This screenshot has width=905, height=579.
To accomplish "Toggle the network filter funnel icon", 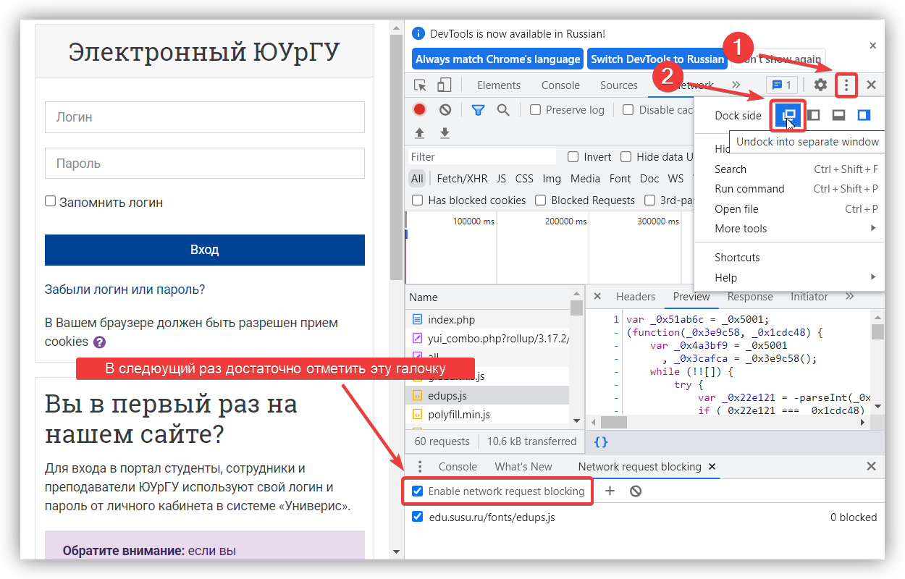I will point(478,110).
